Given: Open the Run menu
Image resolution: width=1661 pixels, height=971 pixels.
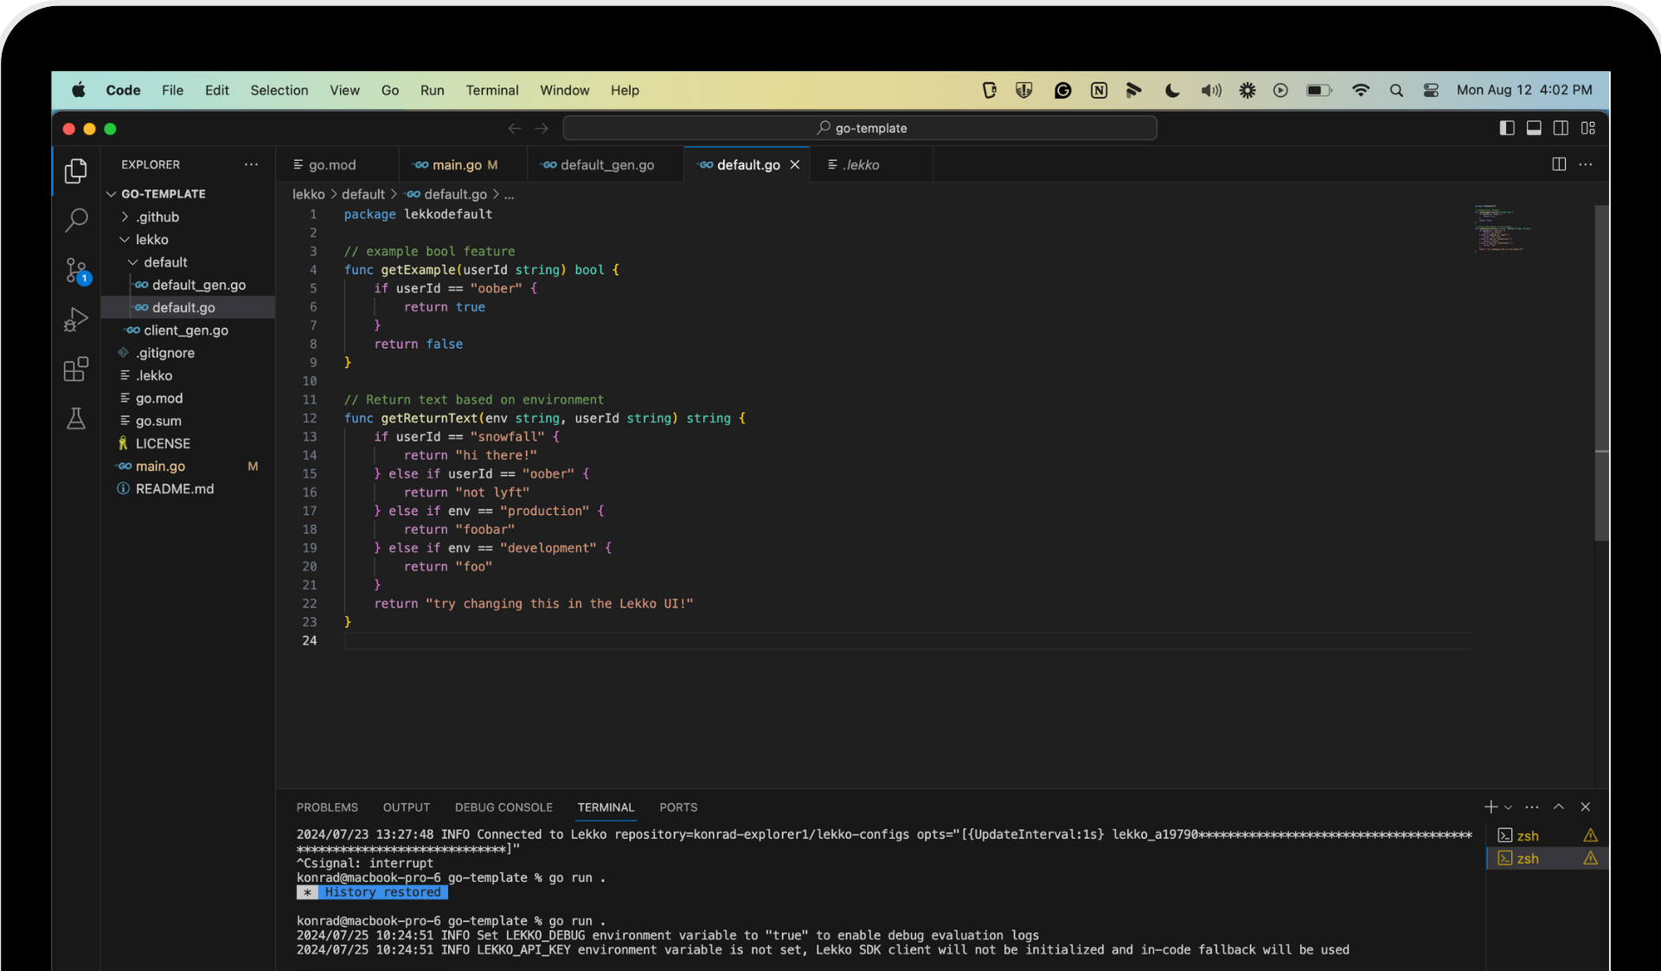Looking at the screenshot, I should click(432, 90).
